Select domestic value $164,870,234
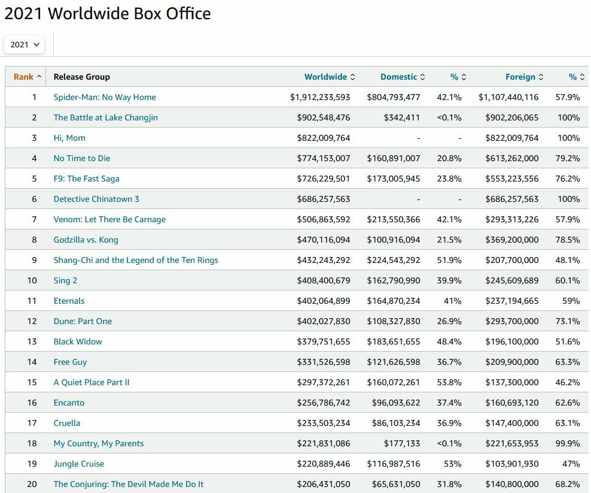This screenshot has height=493, width=591. 394,301
